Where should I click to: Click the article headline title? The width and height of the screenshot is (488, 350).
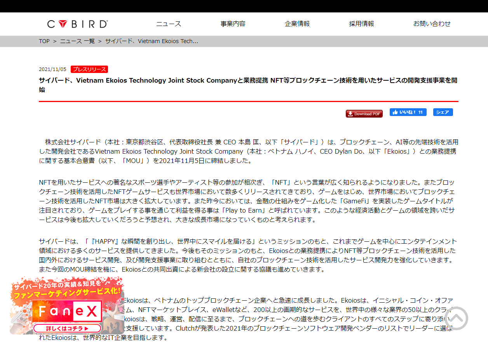tap(248, 85)
